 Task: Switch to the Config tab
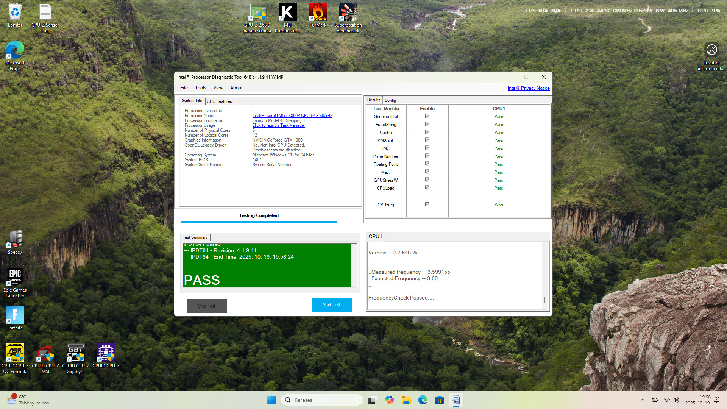click(x=390, y=100)
